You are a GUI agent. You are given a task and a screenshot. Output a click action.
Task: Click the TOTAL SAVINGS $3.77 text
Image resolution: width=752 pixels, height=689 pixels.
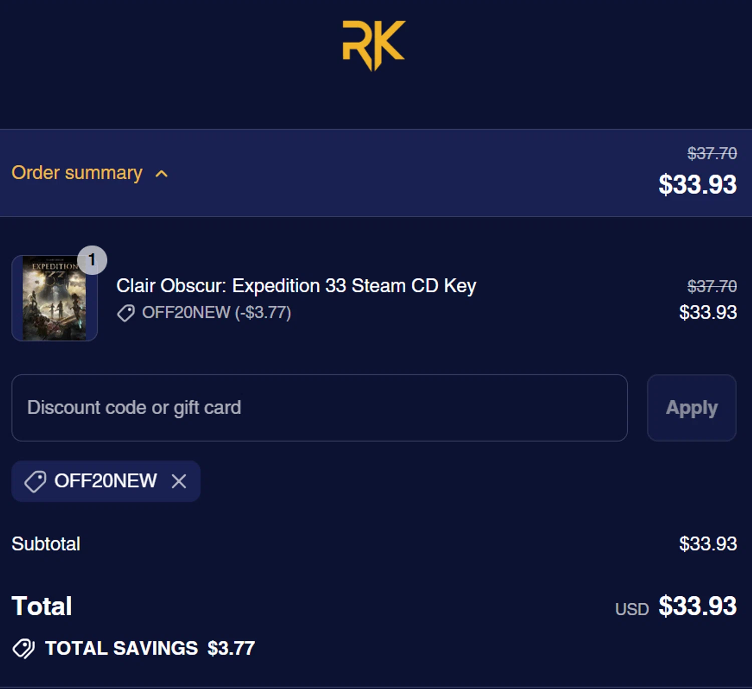[x=150, y=648]
